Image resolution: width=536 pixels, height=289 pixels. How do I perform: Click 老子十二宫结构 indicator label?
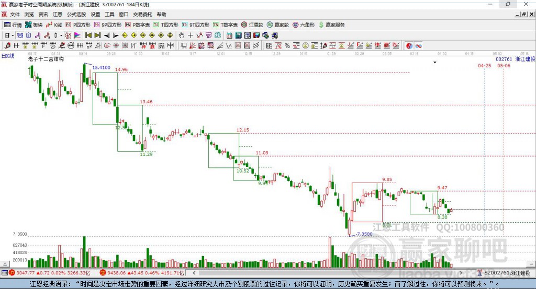coord(46,59)
